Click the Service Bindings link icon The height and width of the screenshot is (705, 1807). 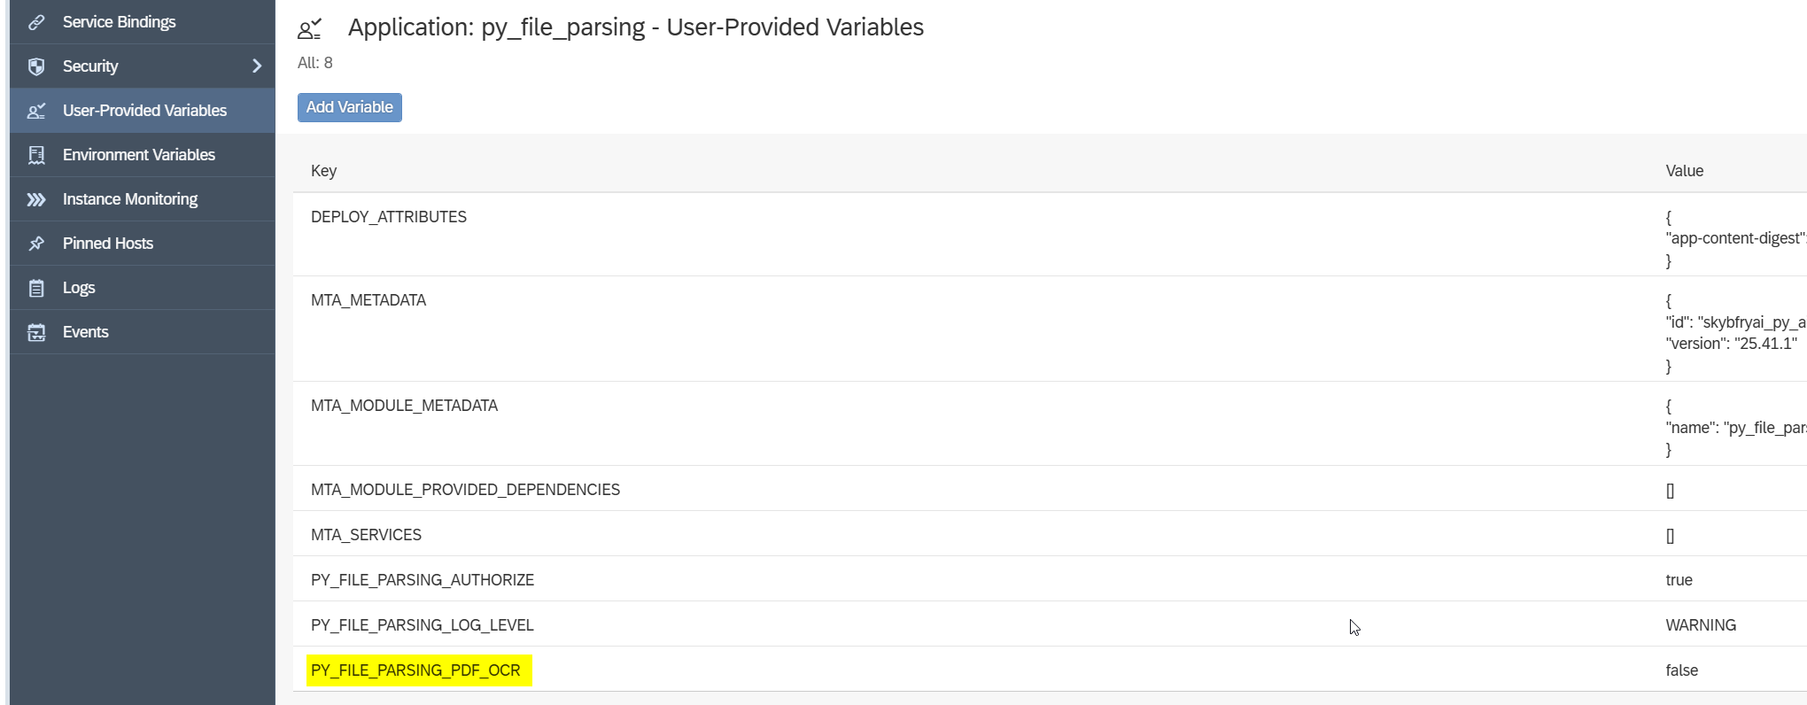(36, 22)
